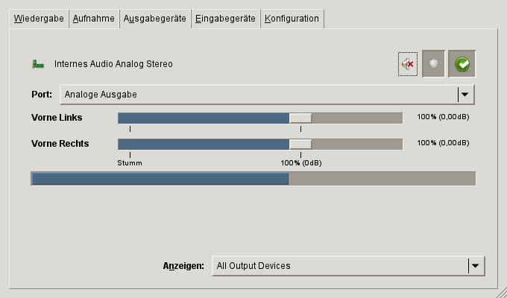Mute the Internes Audio output device
Screen dimensions: 507x298
407,65
